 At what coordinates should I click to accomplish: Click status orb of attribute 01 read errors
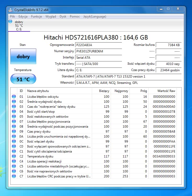pyautogui.click(x=14, y=97)
